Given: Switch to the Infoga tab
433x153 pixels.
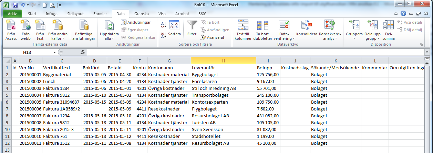Looking at the screenshot, I should point(52,14).
